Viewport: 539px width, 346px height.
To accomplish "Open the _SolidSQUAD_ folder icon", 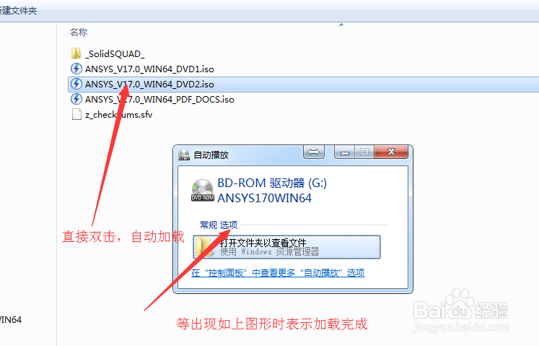I will click(x=76, y=53).
